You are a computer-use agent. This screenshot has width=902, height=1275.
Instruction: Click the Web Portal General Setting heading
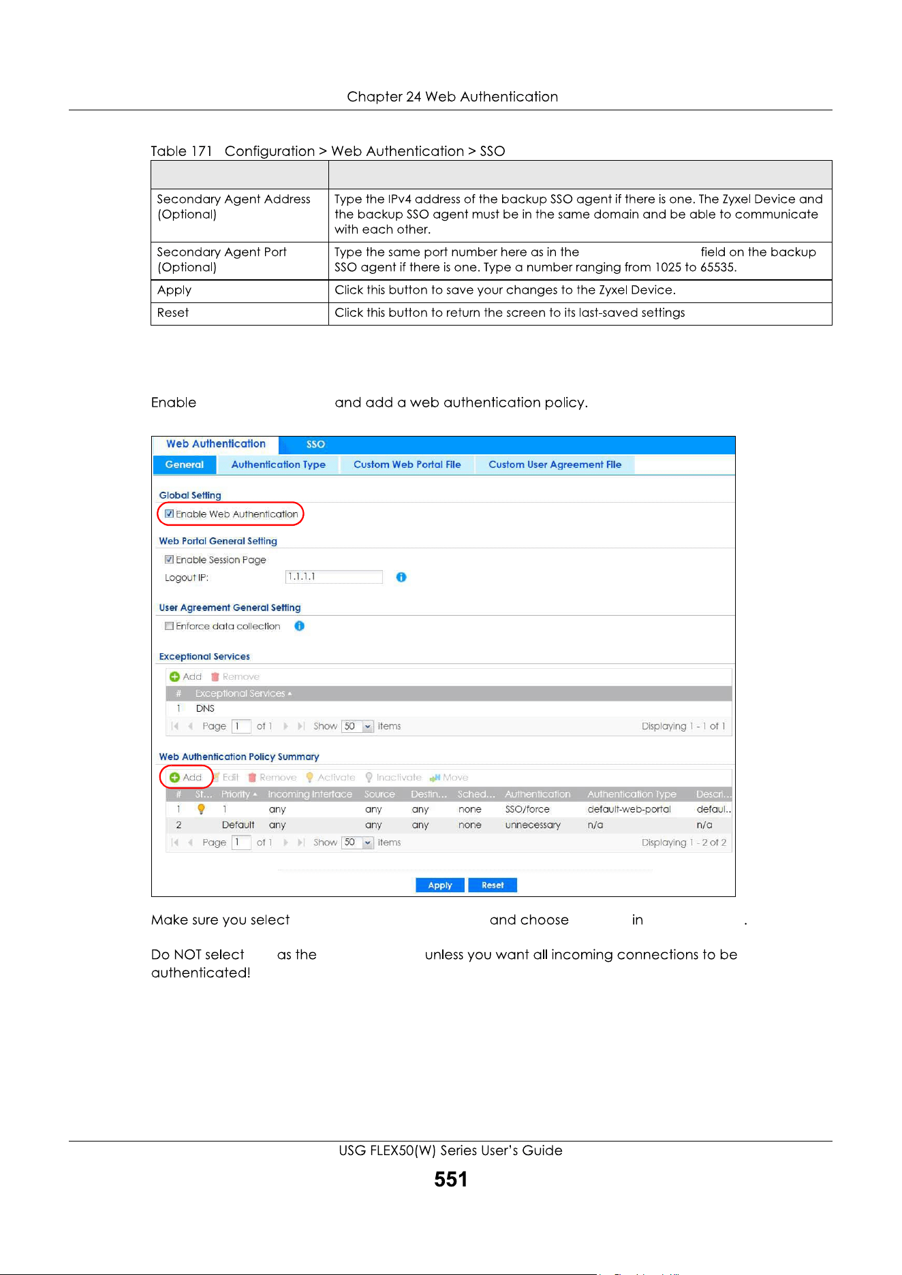[218, 541]
